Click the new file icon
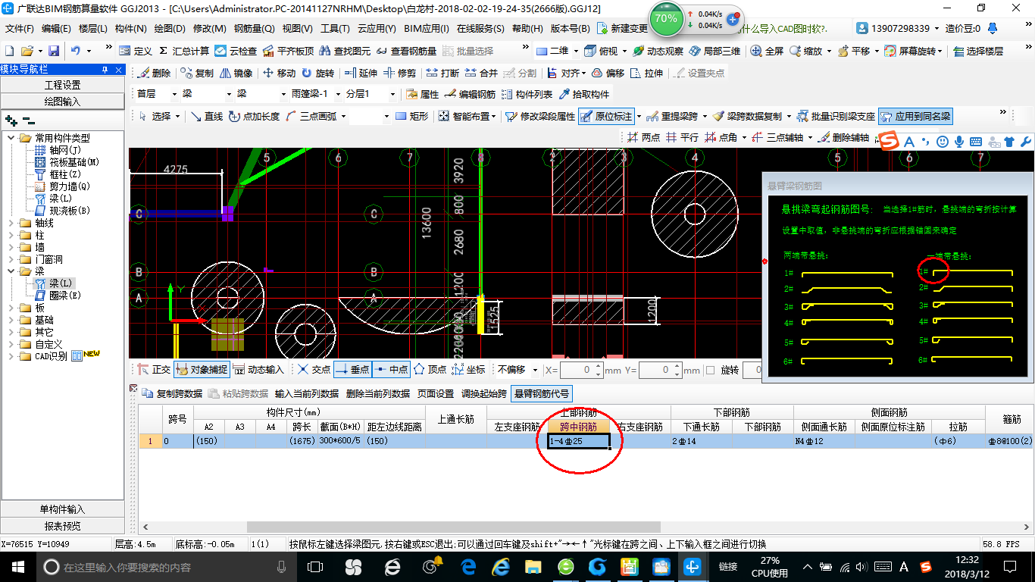Screen dimensions: 1035x582 click(x=9, y=51)
